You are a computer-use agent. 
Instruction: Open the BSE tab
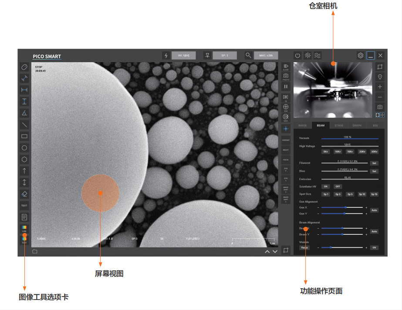375,125
